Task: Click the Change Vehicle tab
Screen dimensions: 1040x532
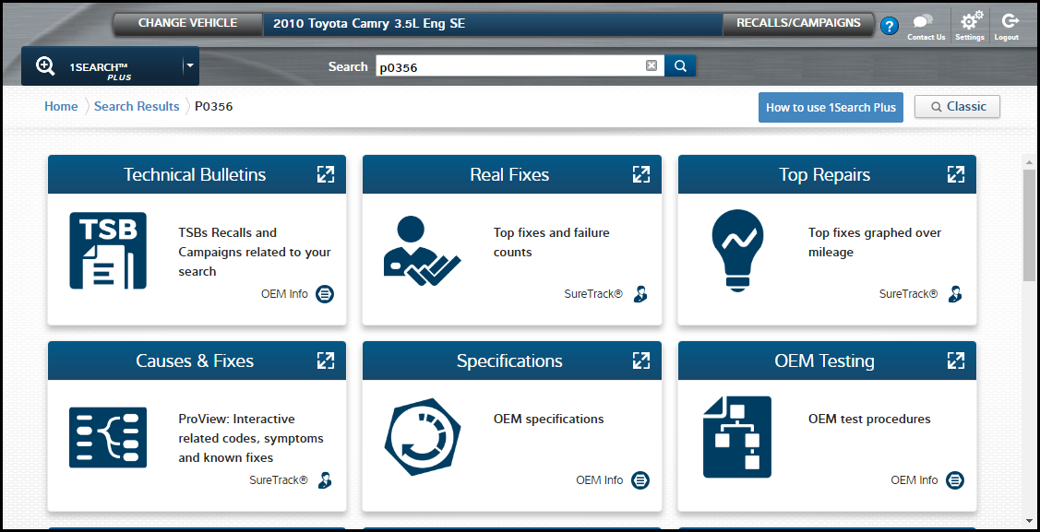Action: (187, 23)
